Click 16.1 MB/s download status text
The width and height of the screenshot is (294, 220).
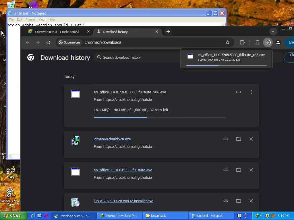(x=131, y=110)
